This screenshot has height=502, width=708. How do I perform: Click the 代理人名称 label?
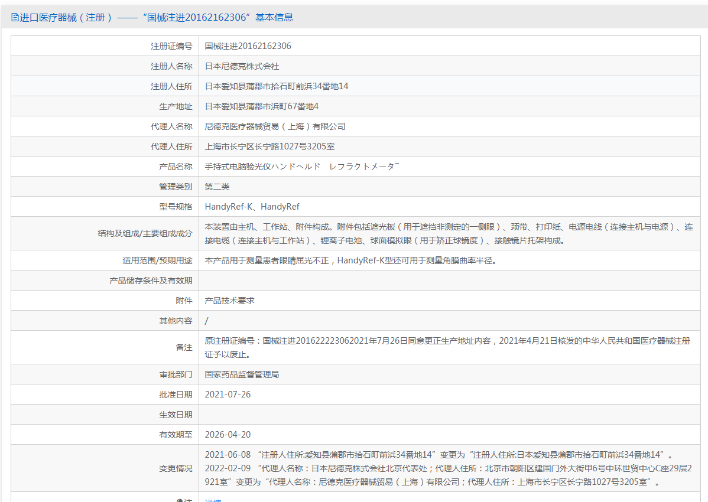[x=171, y=126]
